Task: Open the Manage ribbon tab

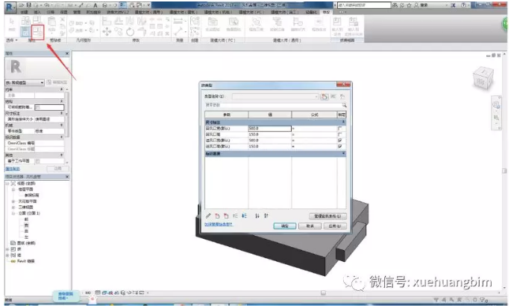Action: [77, 12]
